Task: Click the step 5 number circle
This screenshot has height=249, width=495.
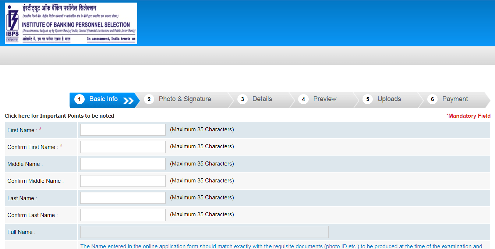Action: coord(367,99)
